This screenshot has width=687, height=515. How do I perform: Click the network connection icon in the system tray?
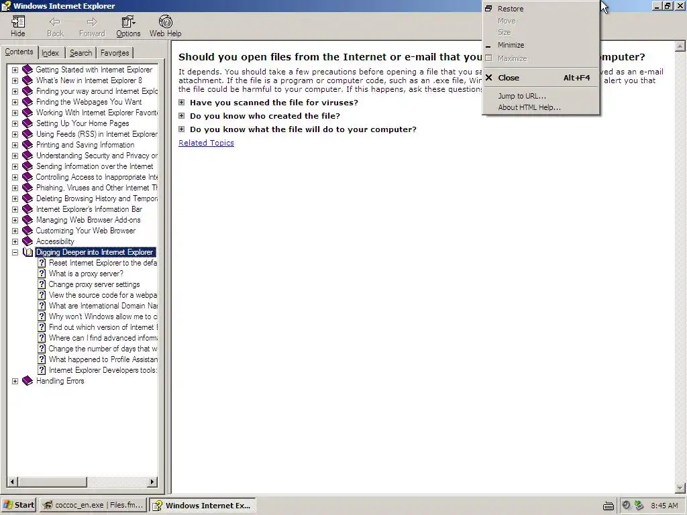639,506
